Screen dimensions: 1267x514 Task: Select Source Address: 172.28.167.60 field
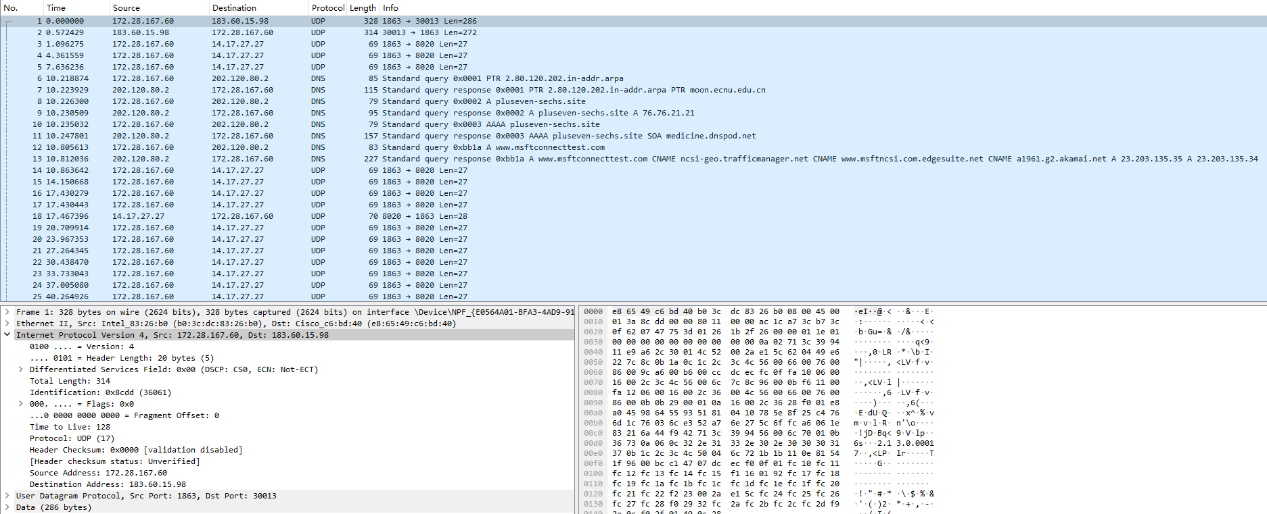point(98,473)
